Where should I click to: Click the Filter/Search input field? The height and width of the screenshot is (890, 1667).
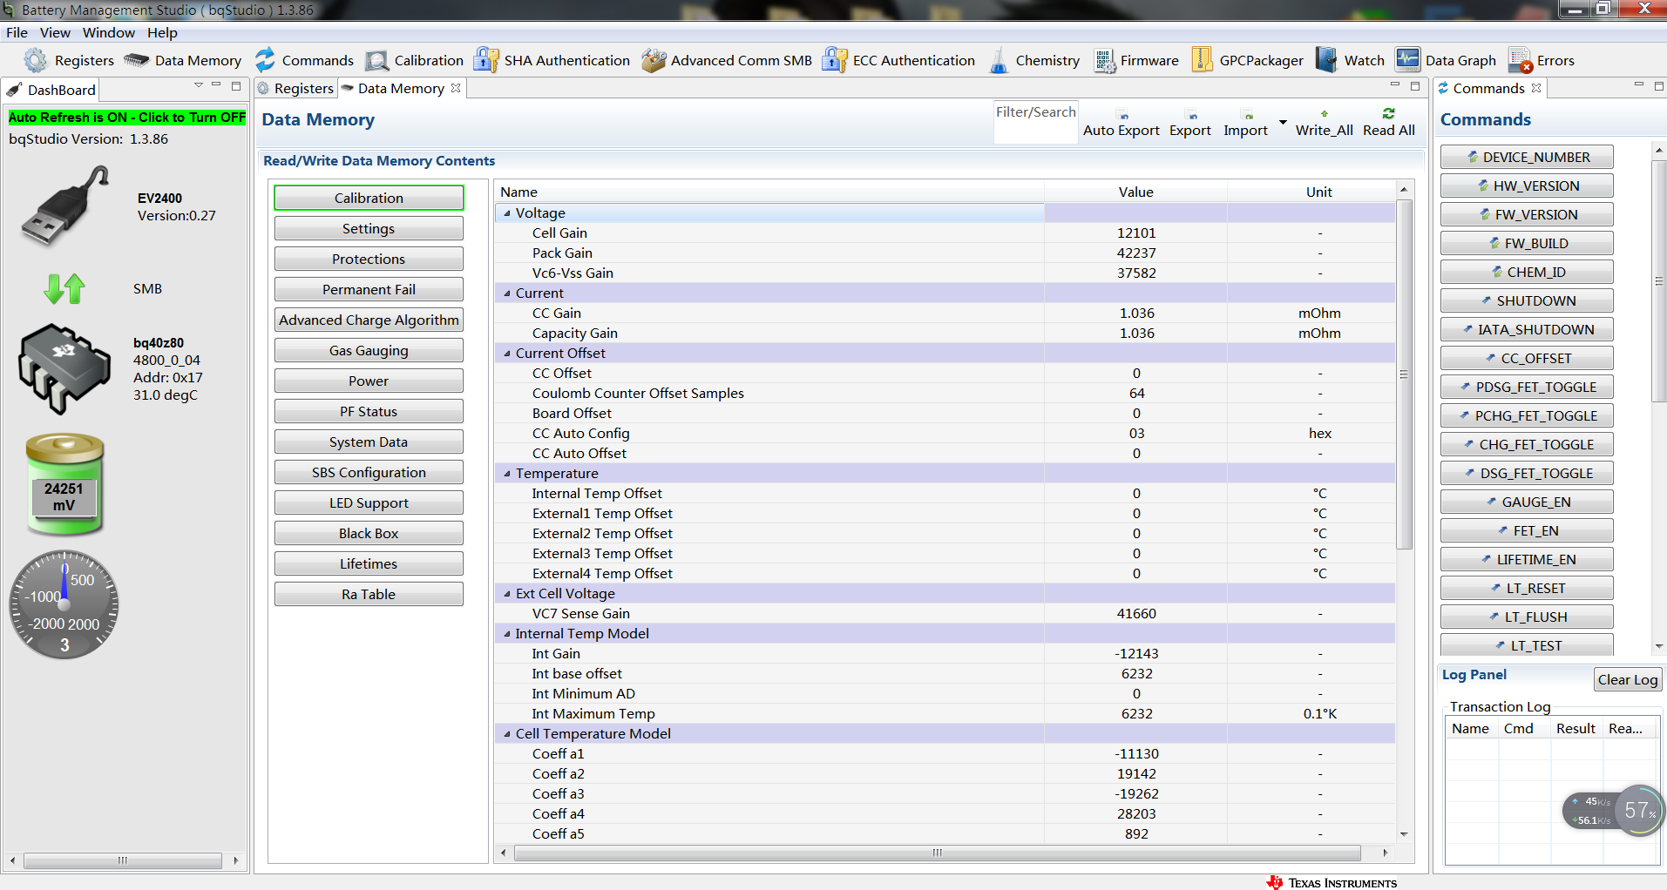[x=1036, y=122]
